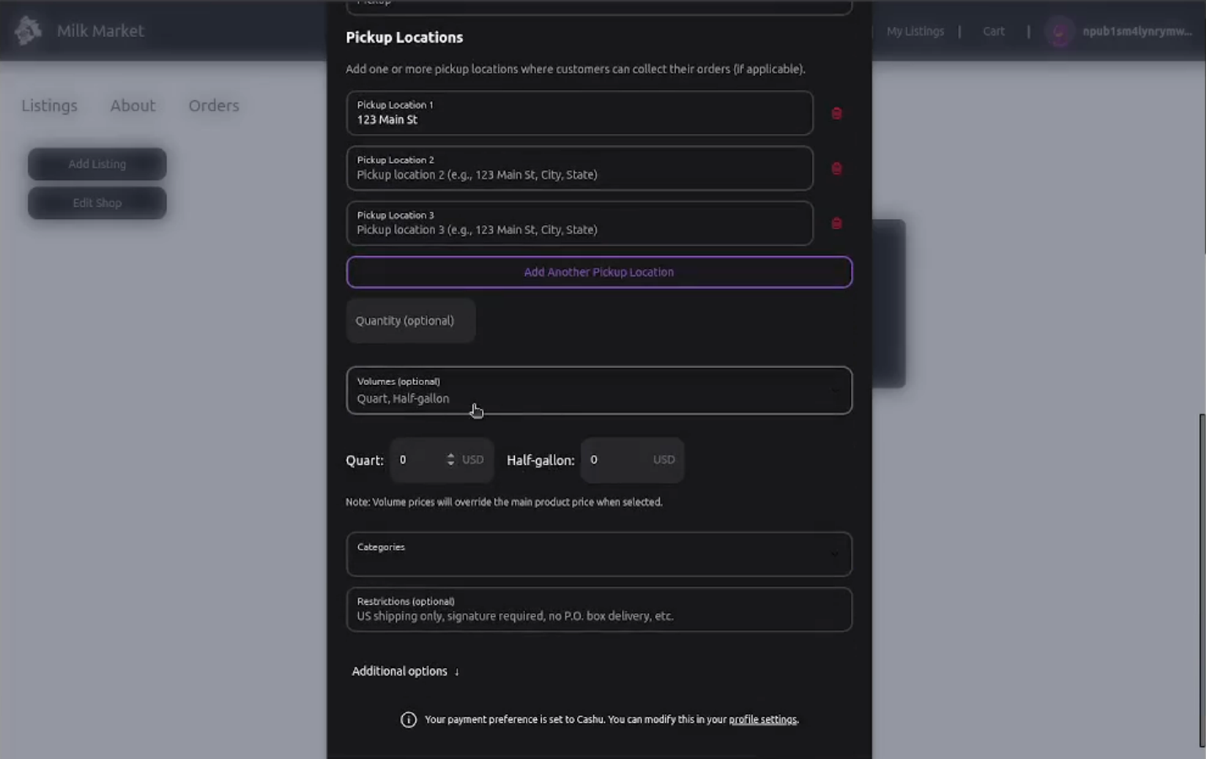
Task: Switch to the Listings tab
Action: tap(49, 106)
